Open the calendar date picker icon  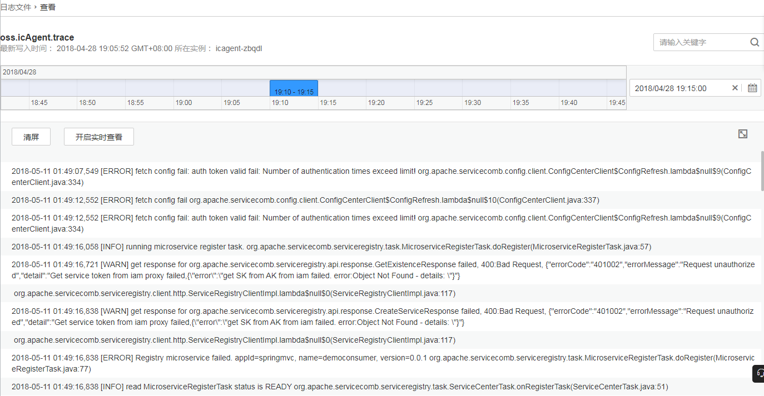tap(752, 88)
